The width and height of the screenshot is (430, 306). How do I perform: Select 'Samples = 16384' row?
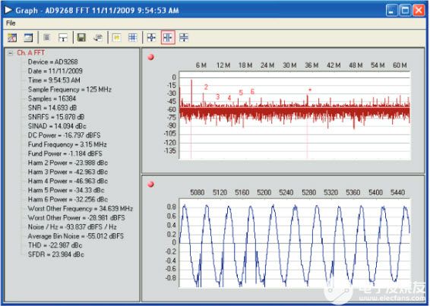(x=52, y=99)
